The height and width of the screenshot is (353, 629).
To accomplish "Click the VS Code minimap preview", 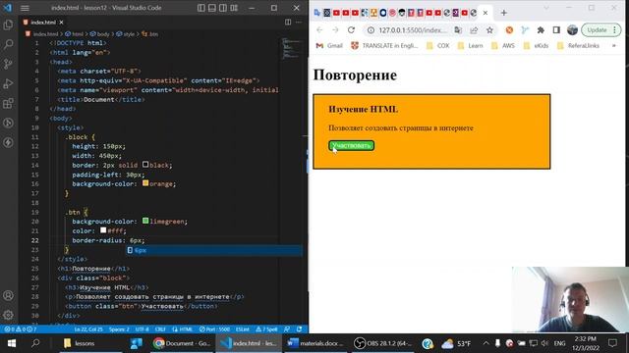I will point(292,48).
